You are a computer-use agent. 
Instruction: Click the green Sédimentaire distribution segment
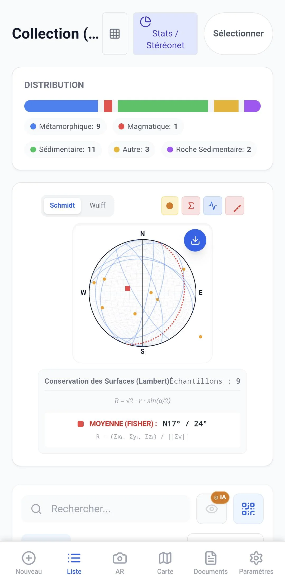pos(162,106)
